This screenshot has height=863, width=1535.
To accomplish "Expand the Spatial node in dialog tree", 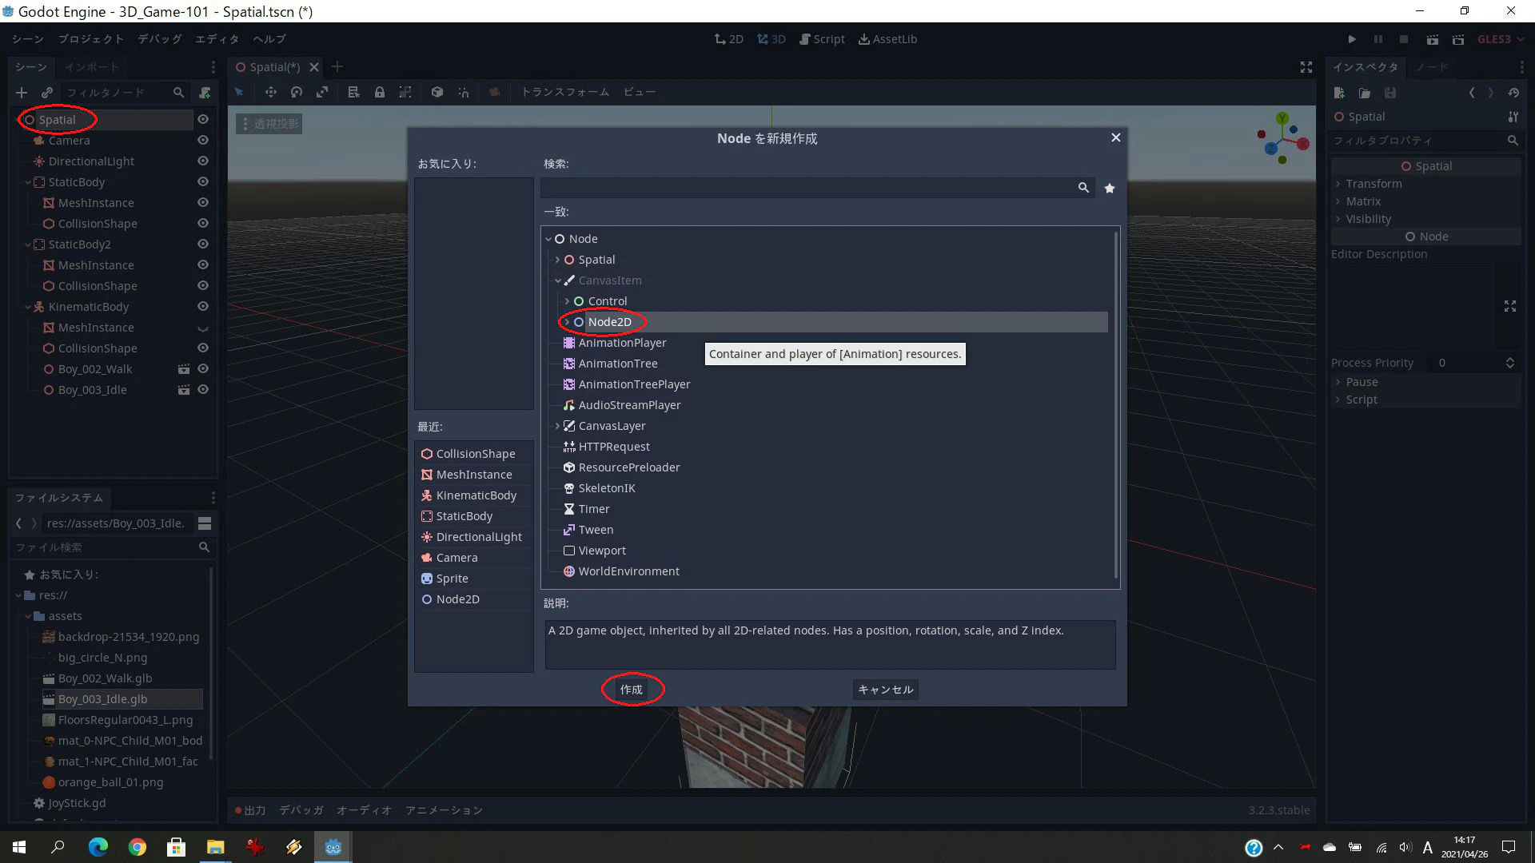I will (x=557, y=260).
